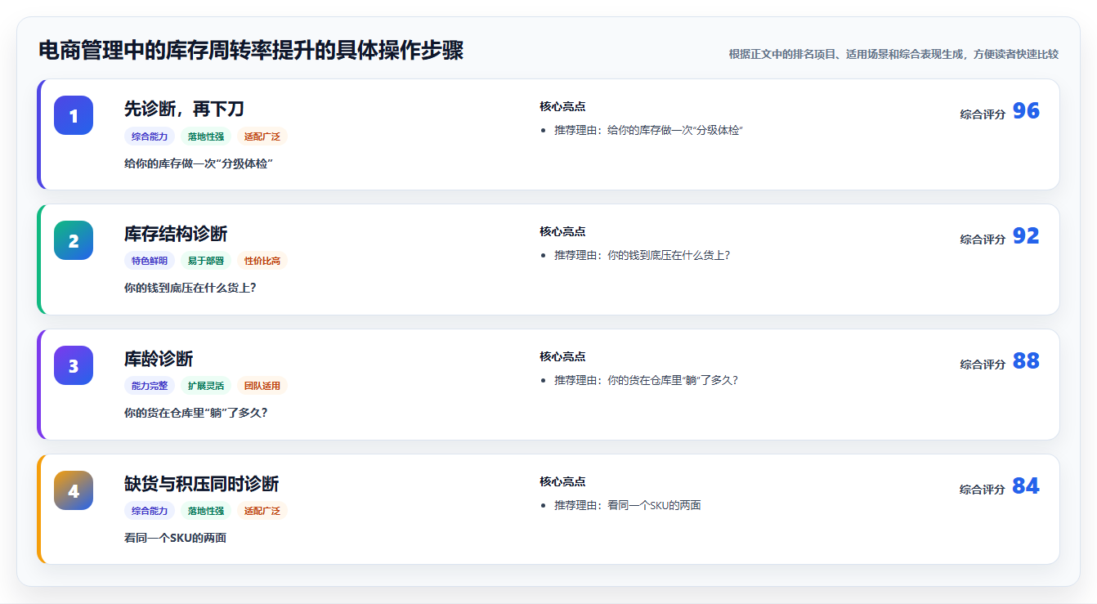Click rank badge number 2

pos(74,240)
